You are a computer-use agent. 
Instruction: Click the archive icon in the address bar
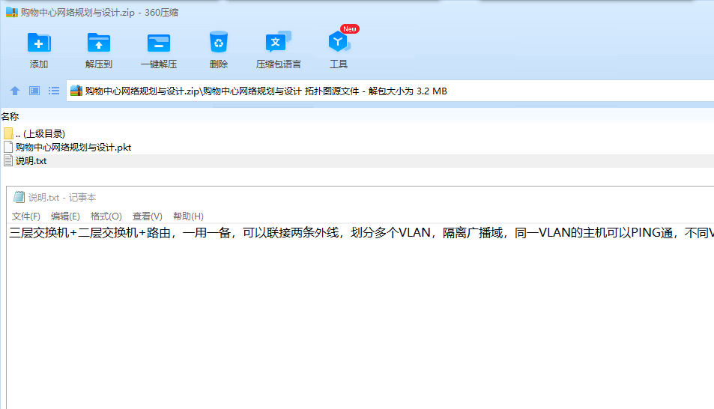76,91
